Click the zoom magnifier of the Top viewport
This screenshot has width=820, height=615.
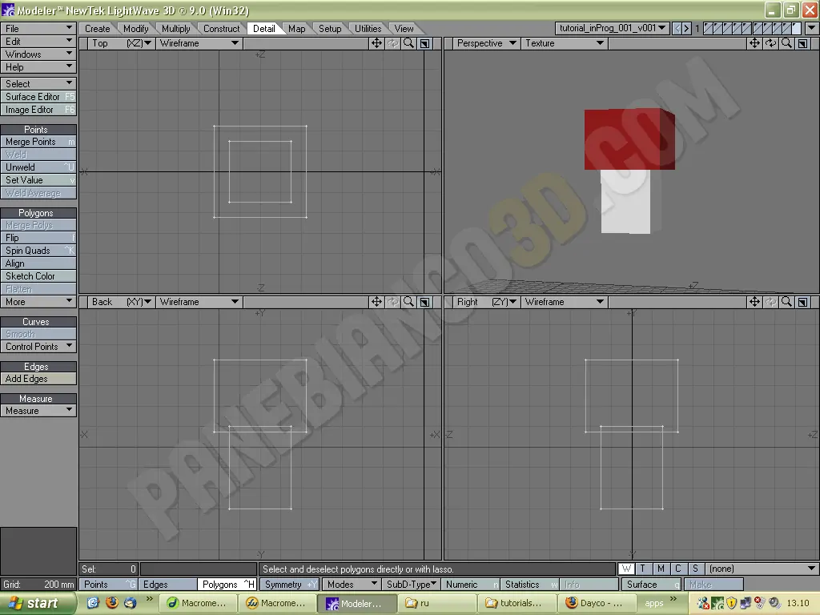coord(409,43)
